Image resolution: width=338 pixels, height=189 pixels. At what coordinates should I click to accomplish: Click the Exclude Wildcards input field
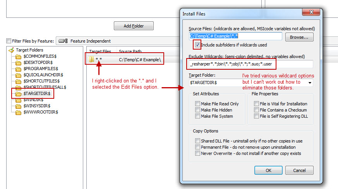[x=251, y=64]
